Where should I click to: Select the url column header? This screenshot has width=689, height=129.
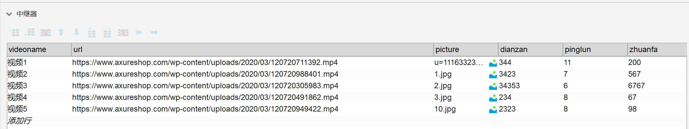pyautogui.click(x=253, y=49)
